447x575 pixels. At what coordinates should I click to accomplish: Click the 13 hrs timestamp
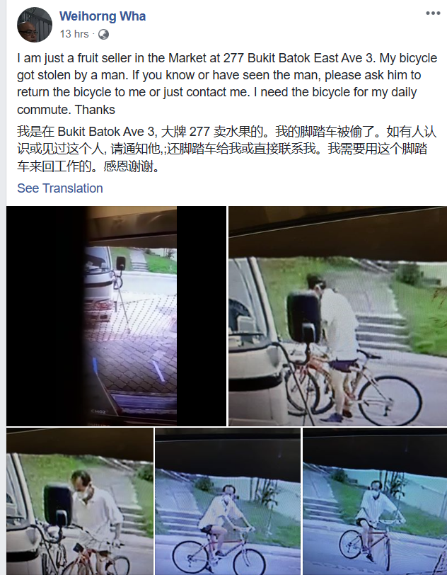[x=74, y=34]
